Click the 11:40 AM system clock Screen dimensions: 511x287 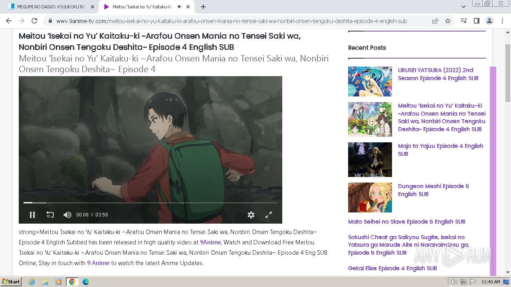click(x=491, y=282)
